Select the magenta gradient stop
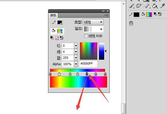 point(96,74)
